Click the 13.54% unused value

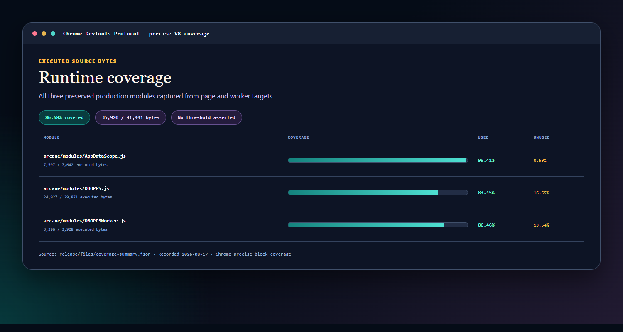point(541,225)
